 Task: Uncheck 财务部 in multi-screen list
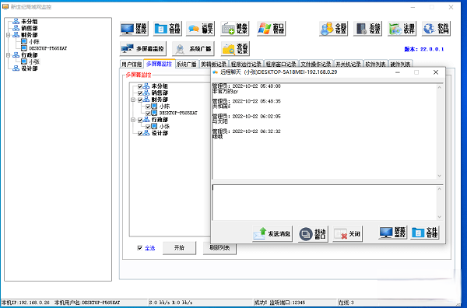coord(140,100)
